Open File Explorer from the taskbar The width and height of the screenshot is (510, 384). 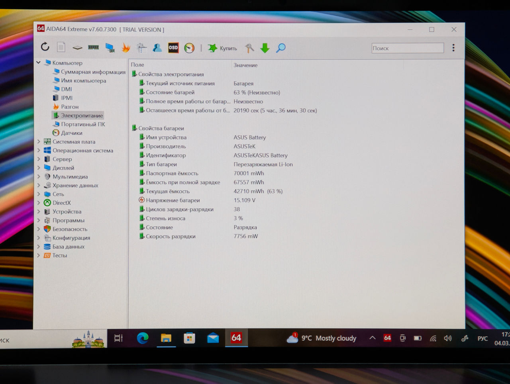coord(166,338)
